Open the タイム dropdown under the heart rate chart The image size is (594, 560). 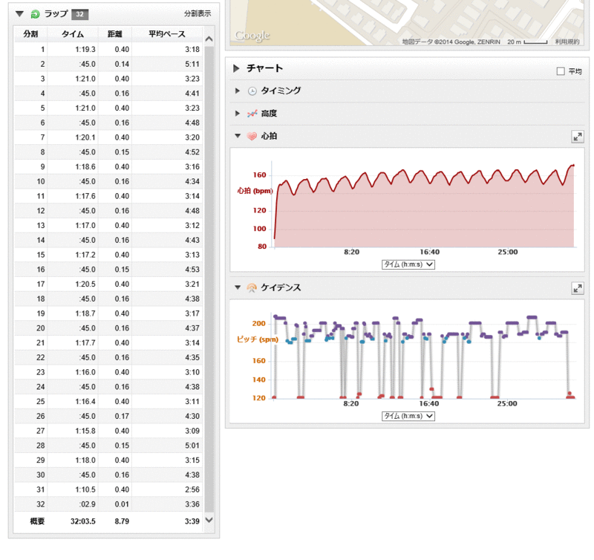408,264
